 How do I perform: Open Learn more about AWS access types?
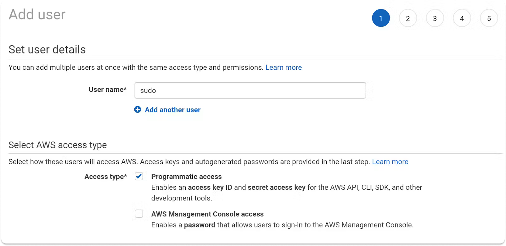(x=390, y=161)
